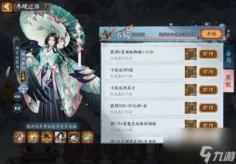Go back with the arrow icon
The image size is (236, 164).
click(6, 6)
